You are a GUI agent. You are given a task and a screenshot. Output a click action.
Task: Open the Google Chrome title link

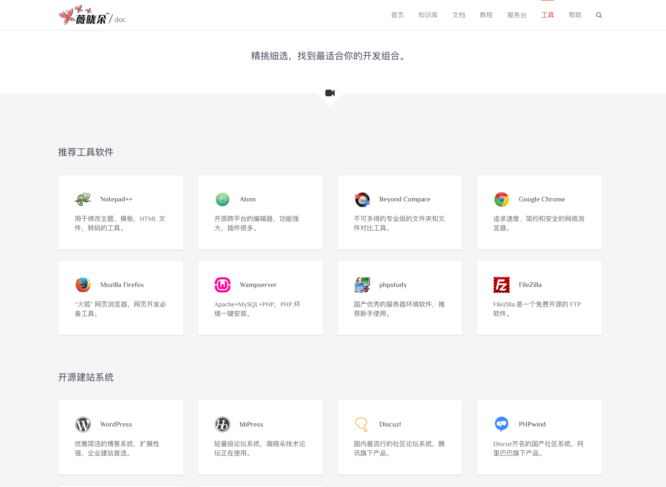coord(542,199)
